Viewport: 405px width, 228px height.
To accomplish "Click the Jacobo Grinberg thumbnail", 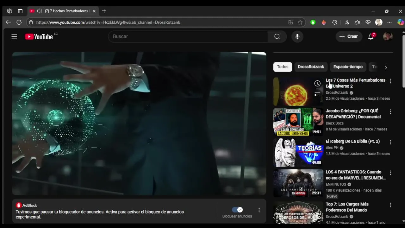I will pos(298,122).
